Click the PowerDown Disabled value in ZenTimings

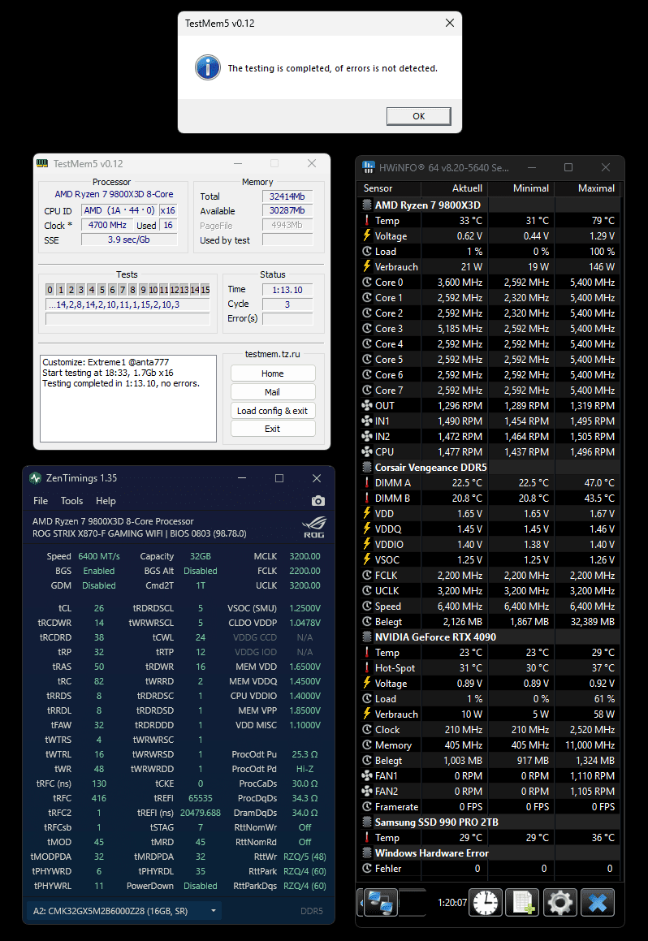point(201,886)
